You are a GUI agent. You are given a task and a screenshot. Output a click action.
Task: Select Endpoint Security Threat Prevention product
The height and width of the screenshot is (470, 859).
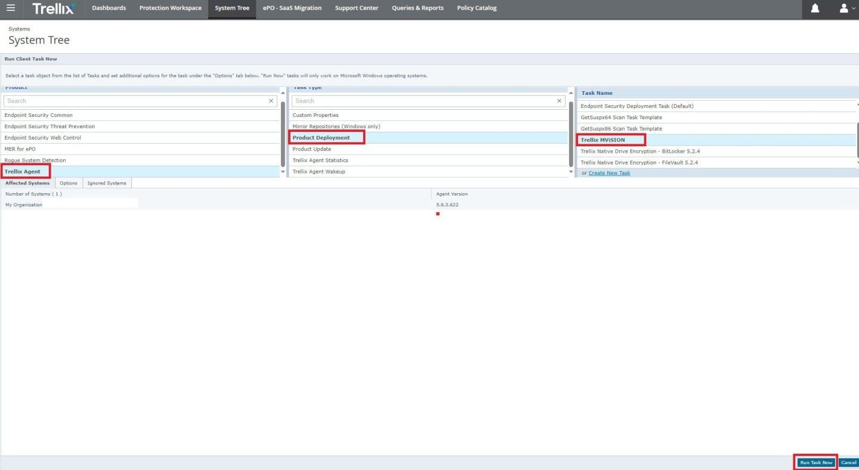point(140,126)
